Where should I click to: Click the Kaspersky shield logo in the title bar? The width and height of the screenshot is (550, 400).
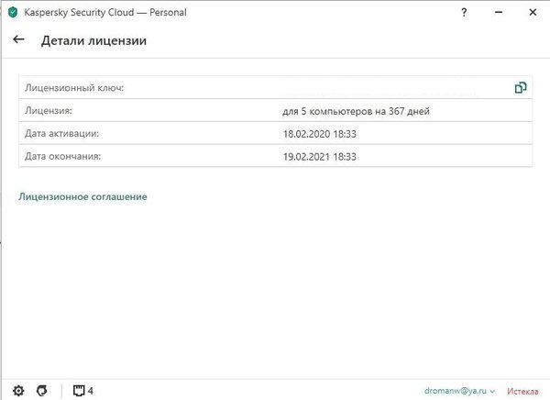click(13, 12)
